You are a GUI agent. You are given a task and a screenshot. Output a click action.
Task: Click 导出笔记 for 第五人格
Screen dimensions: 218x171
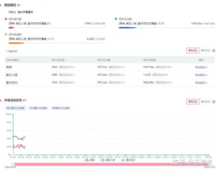(201, 75)
